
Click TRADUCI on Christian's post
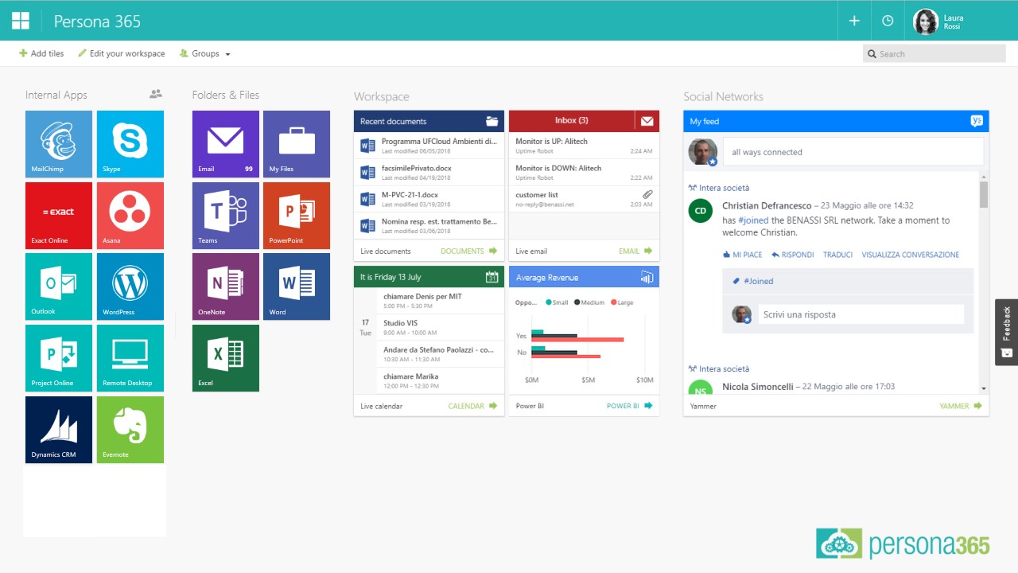(837, 255)
